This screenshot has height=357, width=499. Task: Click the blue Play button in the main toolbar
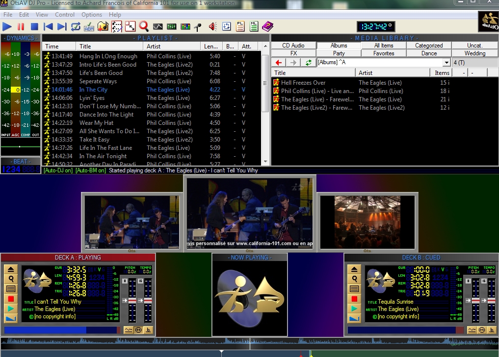(x=7, y=26)
